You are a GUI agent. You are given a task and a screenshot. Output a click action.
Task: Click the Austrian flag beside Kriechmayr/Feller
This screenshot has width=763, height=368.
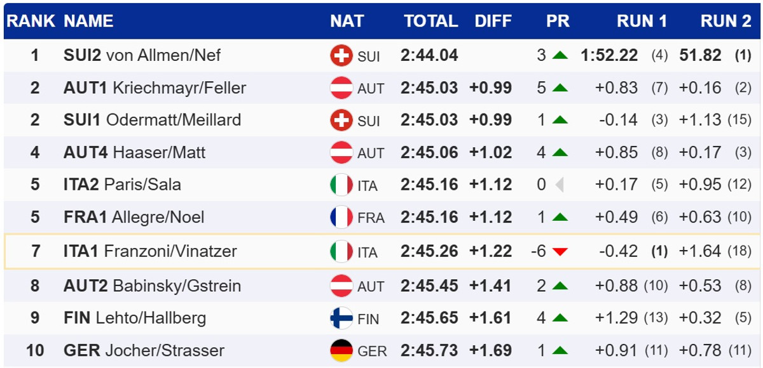coord(341,88)
